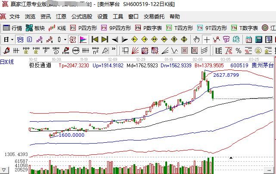Select the plain percent % tool

(x=239, y=51)
